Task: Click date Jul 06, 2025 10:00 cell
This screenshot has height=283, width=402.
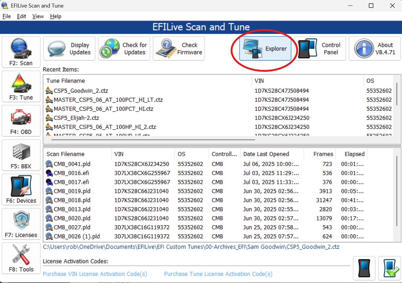Action: pyautogui.click(x=271, y=164)
